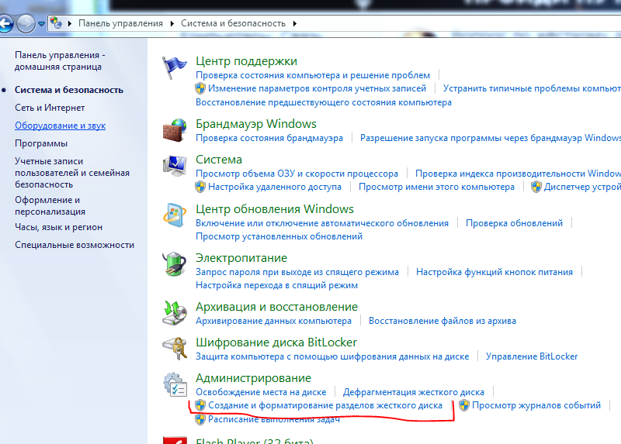The width and height of the screenshot is (621, 444).
Task: Select Оборудование и звук in sidebar
Action: (x=60, y=126)
